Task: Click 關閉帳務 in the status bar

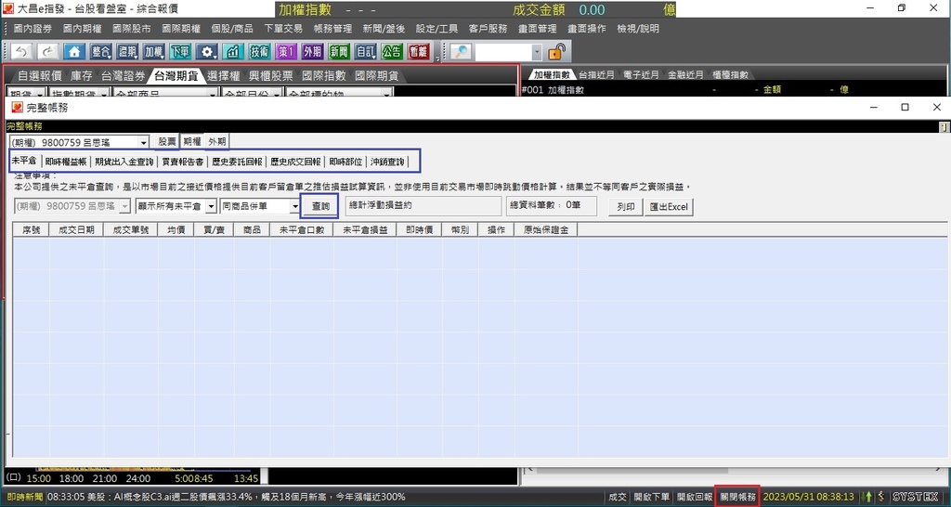Action: click(737, 497)
